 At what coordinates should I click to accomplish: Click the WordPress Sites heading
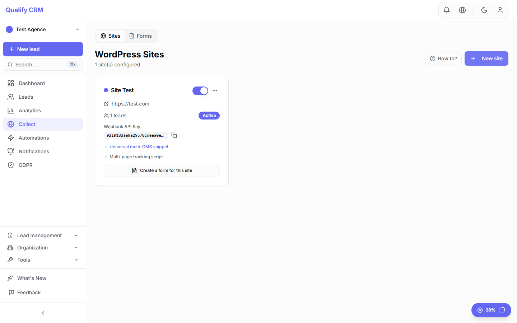[x=129, y=54]
